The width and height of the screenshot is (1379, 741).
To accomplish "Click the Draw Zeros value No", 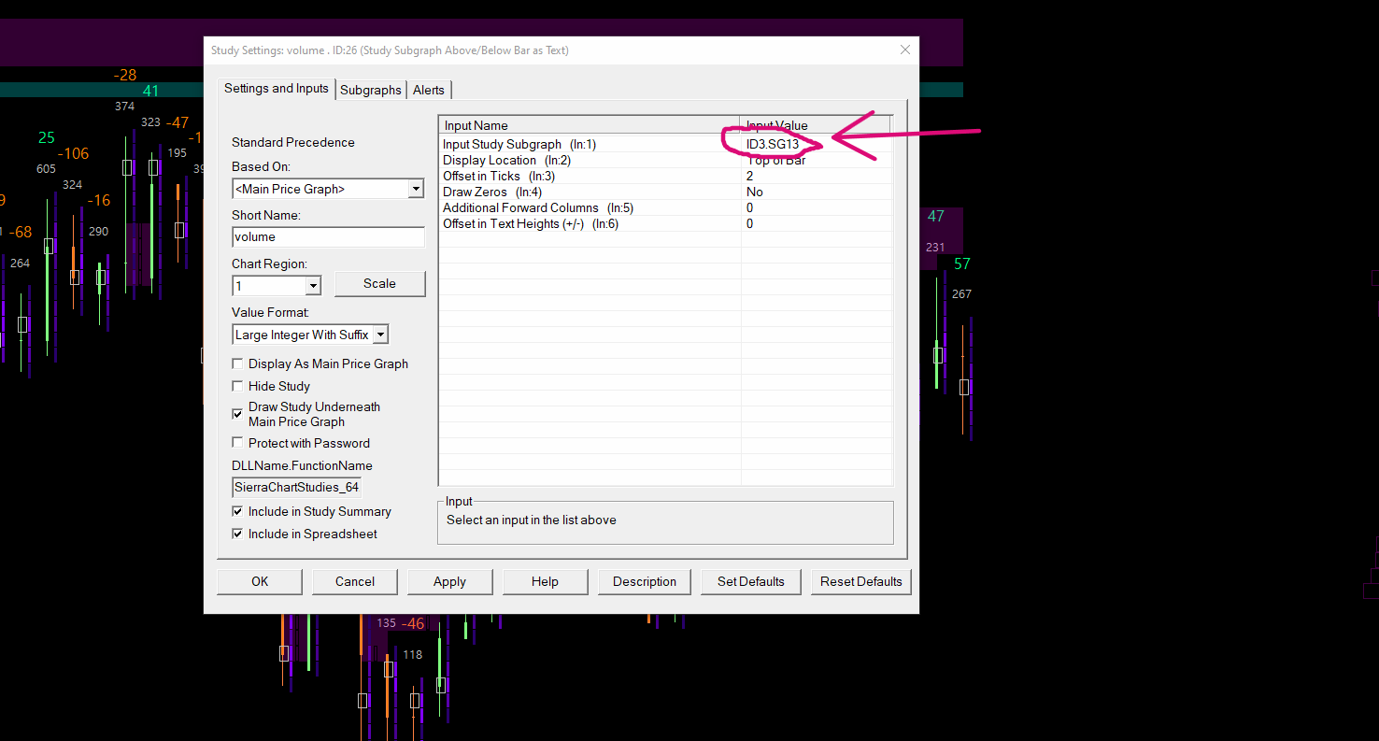I will (755, 192).
